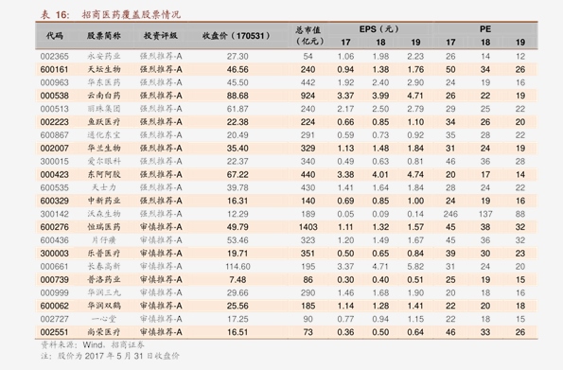Select stock code 000538 cell
The width and height of the screenshot is (563, 370).
tap(54, 96)
